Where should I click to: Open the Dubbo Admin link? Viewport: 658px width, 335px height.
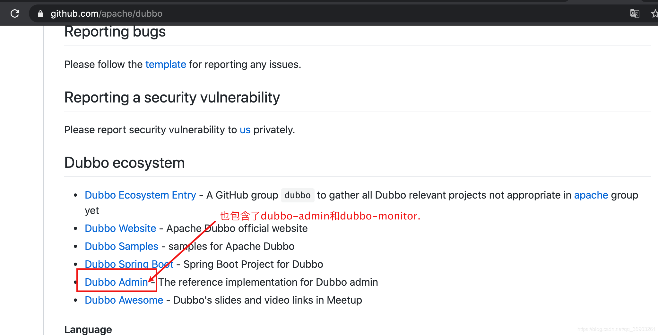pyautogui.click(x=116, y=282)
